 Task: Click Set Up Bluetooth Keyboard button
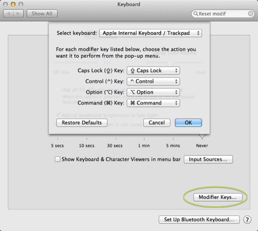[x=199, y=219]
